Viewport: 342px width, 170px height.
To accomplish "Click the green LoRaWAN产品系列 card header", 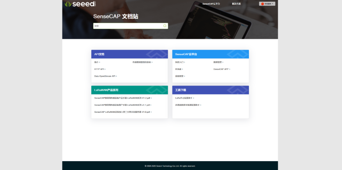I will tap(130, 90).
